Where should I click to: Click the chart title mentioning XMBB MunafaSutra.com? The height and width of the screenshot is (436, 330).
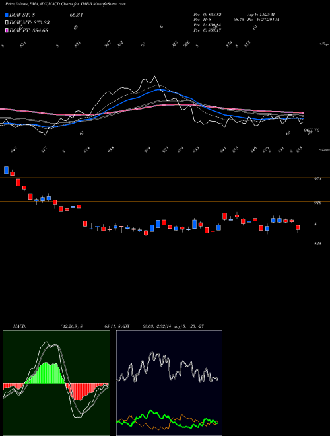[x=66, y=4]
